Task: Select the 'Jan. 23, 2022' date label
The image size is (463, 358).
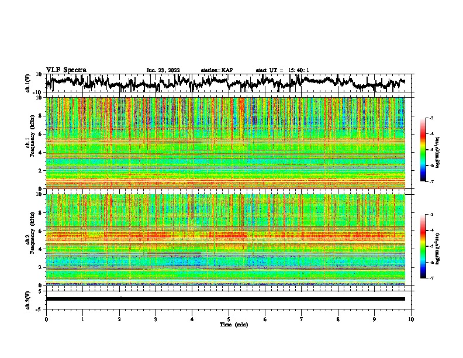Action: (163, 70)
